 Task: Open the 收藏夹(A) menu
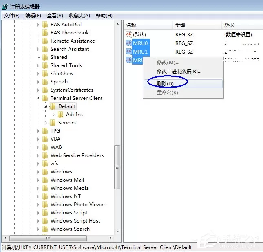point(80,16)
